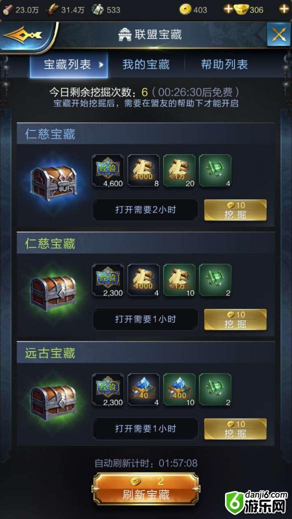This screenshot has height=519, width=292.
Task: Close the 联盟宝藏 panel with X
Action: coord(277,34)
